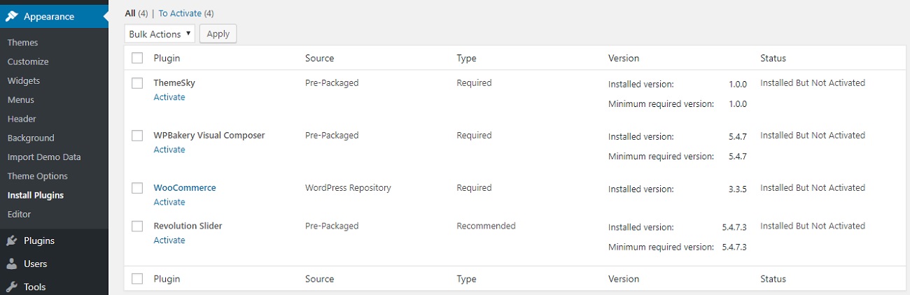Click the Revolution Slider plugin name
This screenshot has height=295, width=910.
[x=188, y=226]
